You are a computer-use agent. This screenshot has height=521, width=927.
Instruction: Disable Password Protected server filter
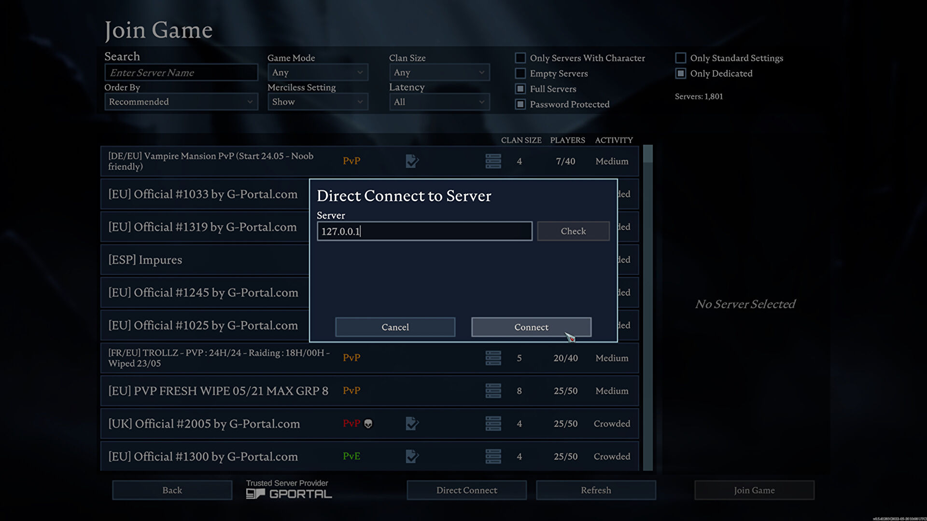521,104
